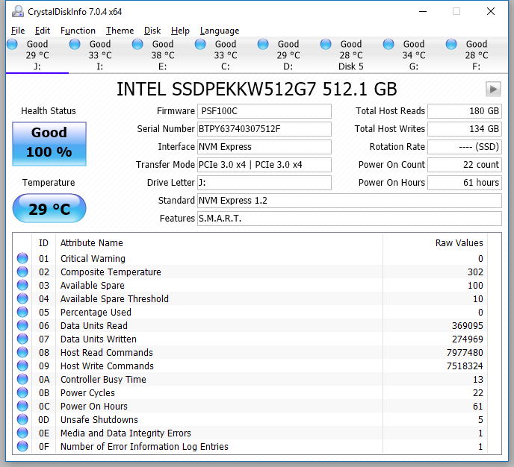Click the CrystalDiskInfo app icon in title bar
This screenshot has height=467, width=514.
click(17, 11)
